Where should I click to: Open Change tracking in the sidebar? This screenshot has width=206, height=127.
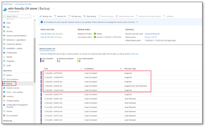[13, 101]
